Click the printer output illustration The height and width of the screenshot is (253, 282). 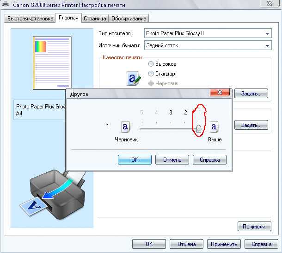pos(52,195)
